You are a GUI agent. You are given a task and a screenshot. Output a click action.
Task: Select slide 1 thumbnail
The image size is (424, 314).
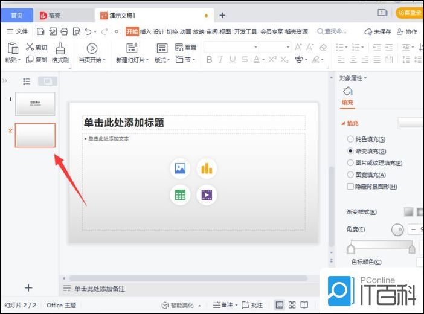pyautogui.click(x=35, y=104)
